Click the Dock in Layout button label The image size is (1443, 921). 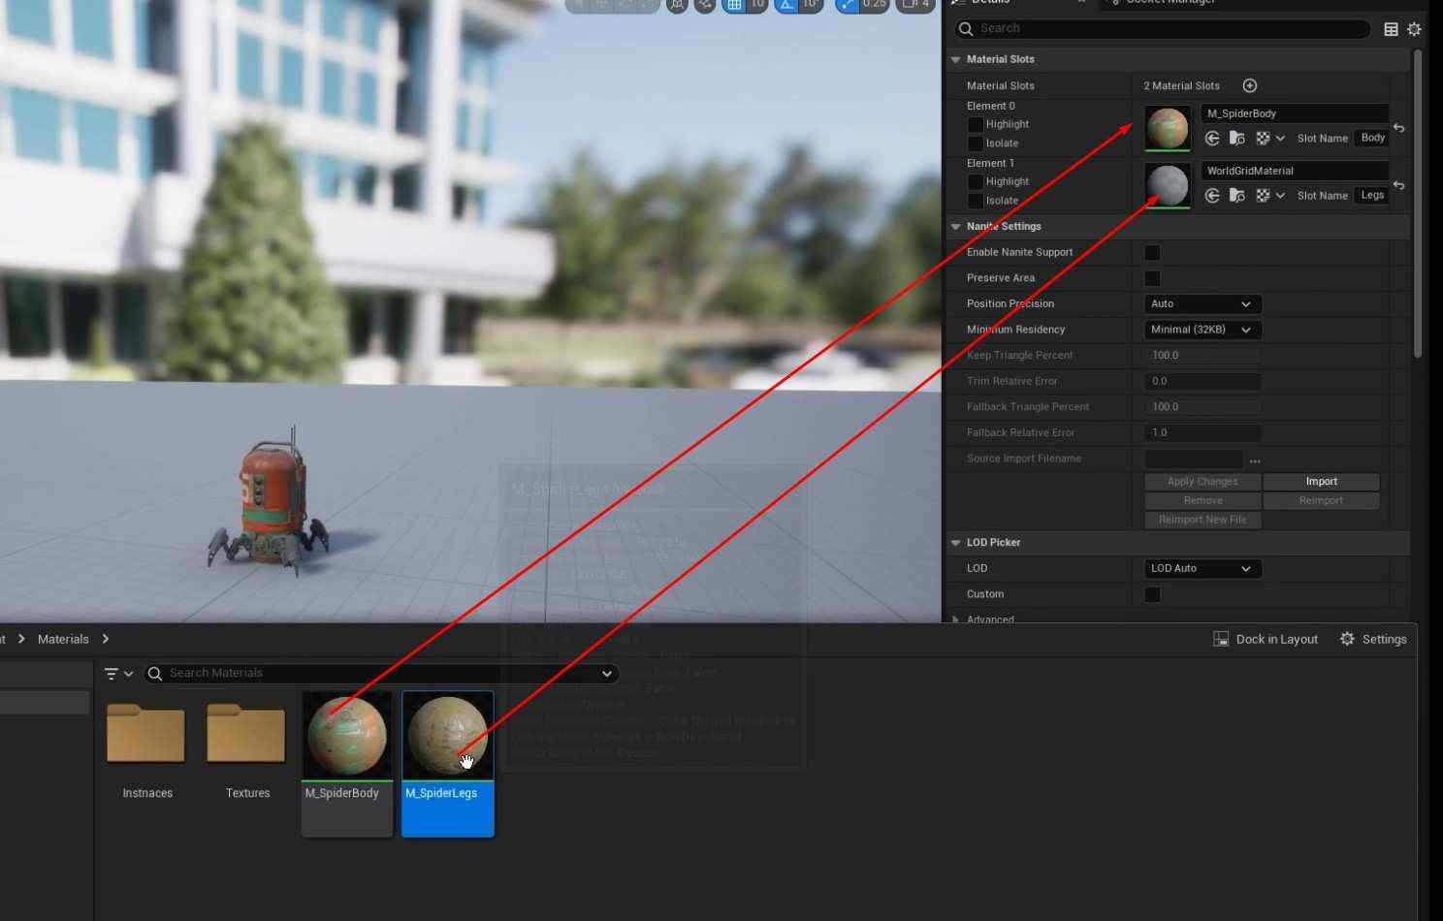click(1277, 639)
